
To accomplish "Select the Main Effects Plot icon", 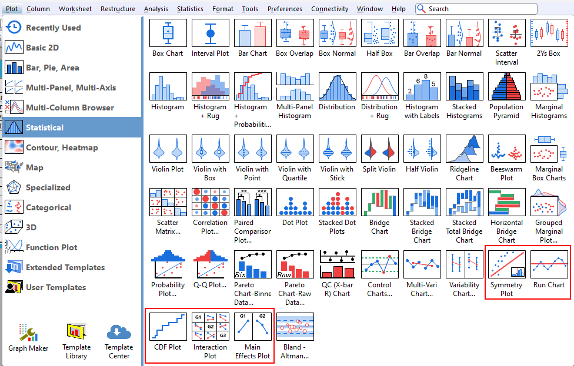I will 253,327.
